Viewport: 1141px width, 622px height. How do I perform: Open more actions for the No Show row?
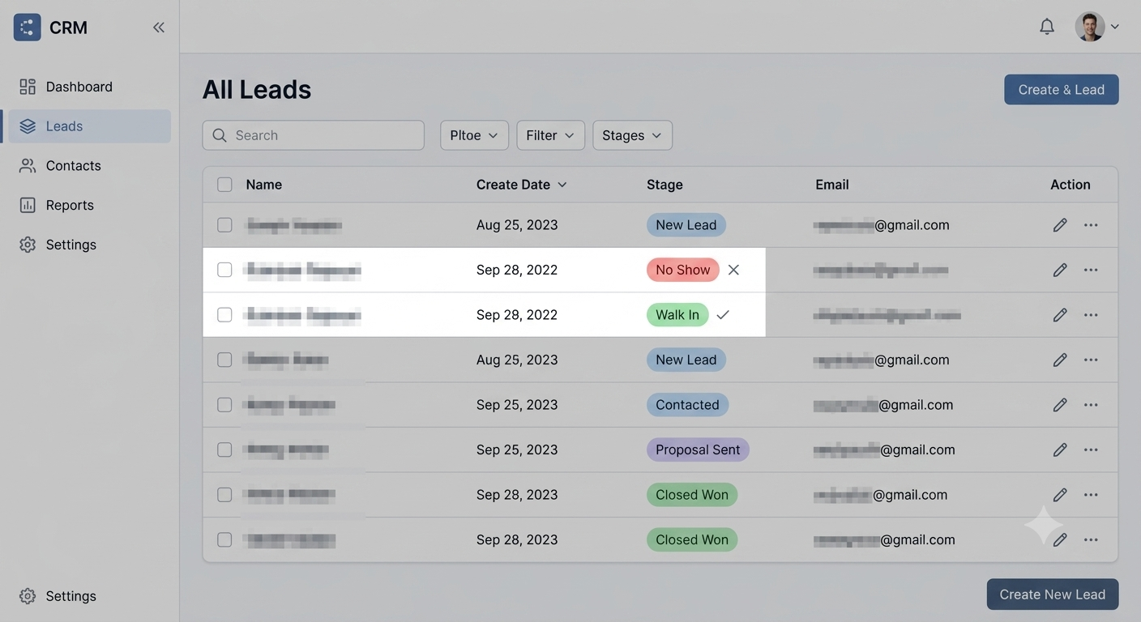click(1091, 270)
